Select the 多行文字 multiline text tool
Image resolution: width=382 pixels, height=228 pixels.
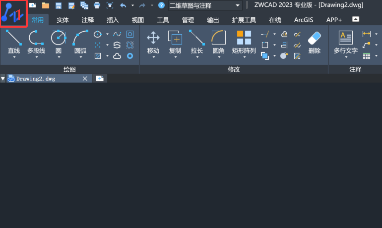coord(346,41)
